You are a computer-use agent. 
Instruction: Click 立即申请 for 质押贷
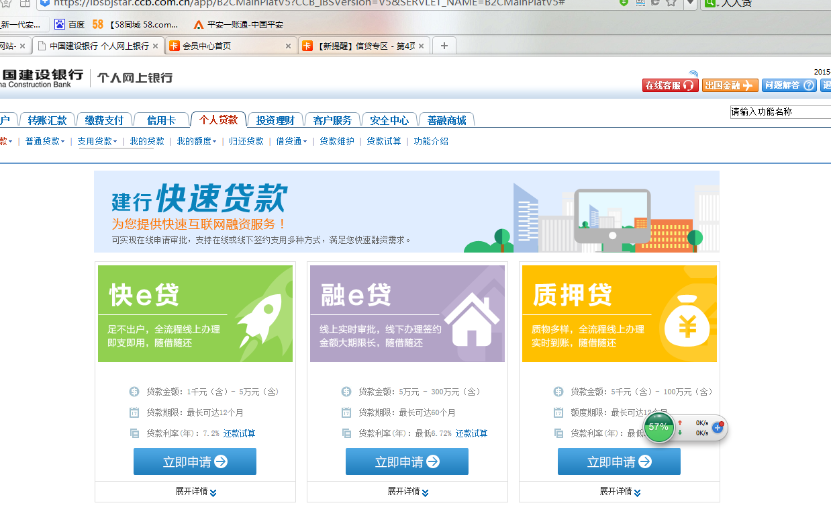coord(619,461)
